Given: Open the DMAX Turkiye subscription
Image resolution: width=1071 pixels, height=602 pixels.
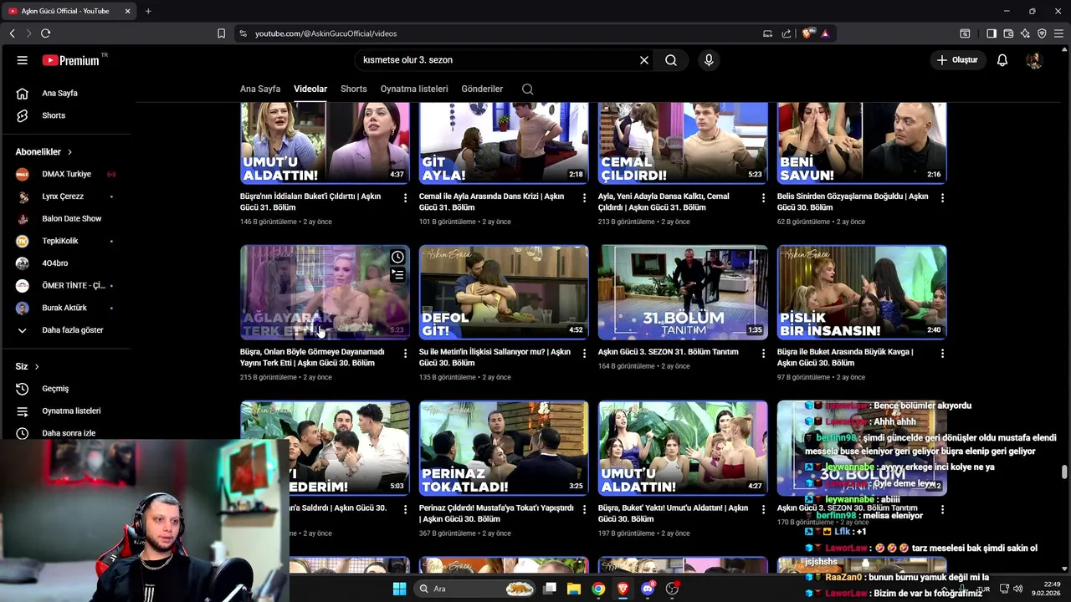Looking at the screenshot, I should pyautogui.click(x=67, y=174).
